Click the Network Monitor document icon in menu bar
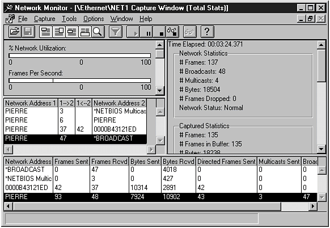Image resolution: width=330 pixels, height=228 pixels. [x=10, y=19]
